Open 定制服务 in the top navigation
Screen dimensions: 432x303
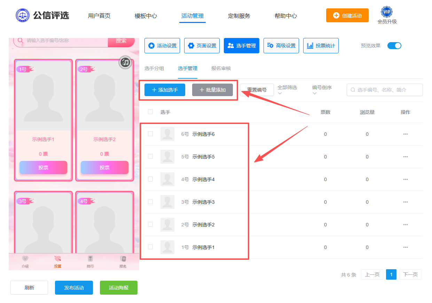(x=239, y=16)
